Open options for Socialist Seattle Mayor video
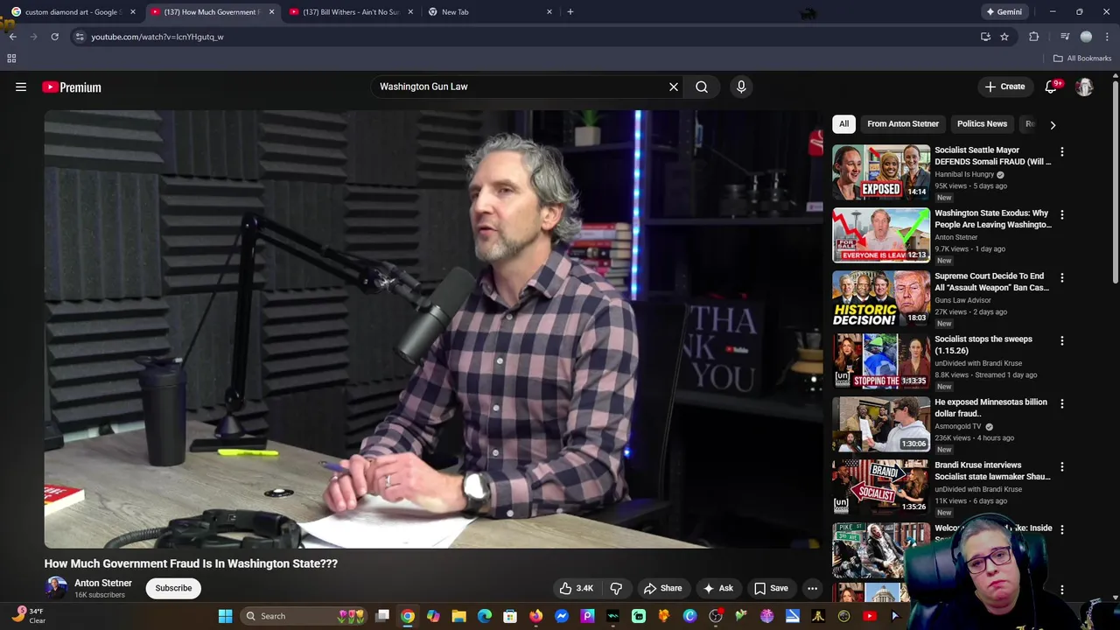This screenshot has height=630, width=1120. [1062, 151]
